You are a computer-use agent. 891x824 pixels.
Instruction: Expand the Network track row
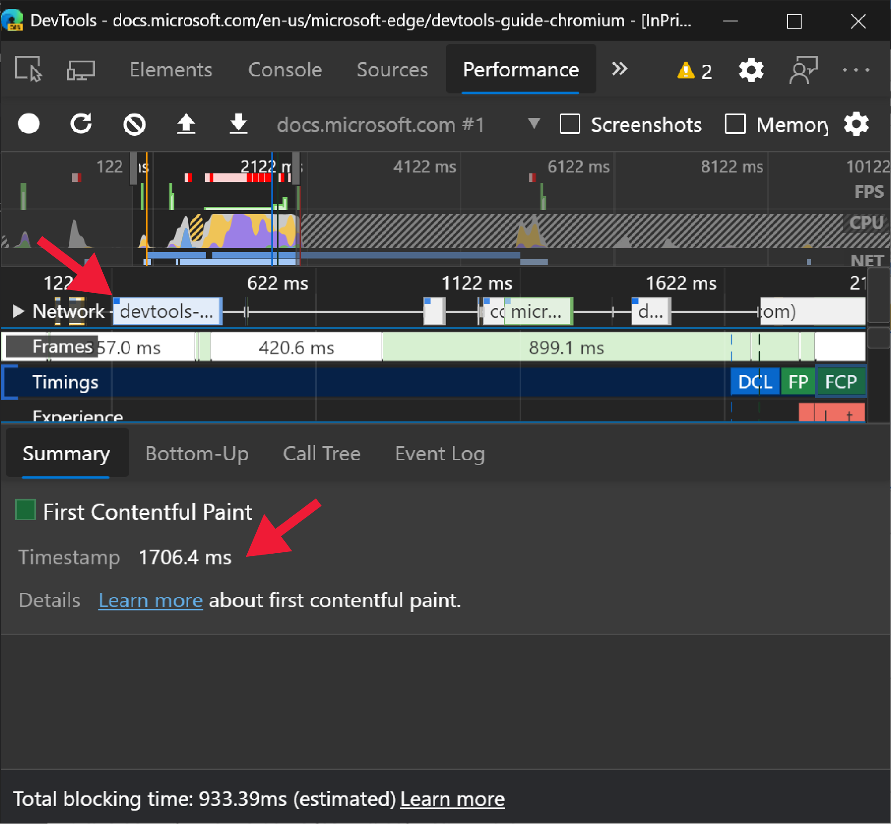click(14, 309)
